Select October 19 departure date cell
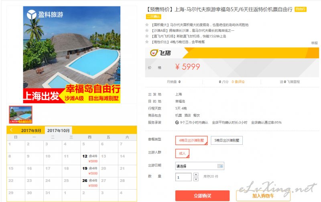This screenshot has height=202, width=321. coord(90,171)
